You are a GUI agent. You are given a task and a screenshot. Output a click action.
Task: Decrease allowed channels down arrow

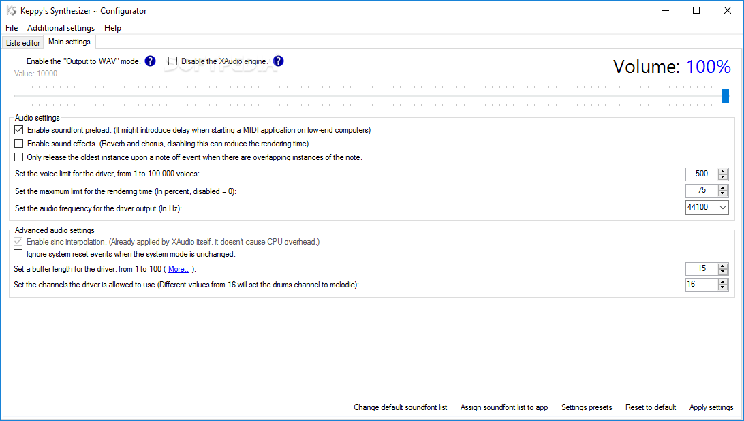point(723,287)
